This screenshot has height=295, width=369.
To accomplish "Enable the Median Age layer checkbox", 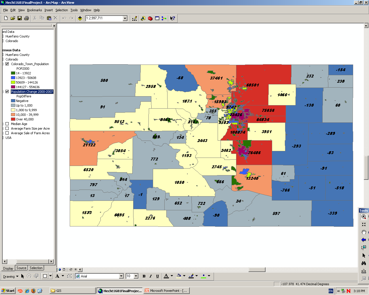I will [x=7, y=124].
